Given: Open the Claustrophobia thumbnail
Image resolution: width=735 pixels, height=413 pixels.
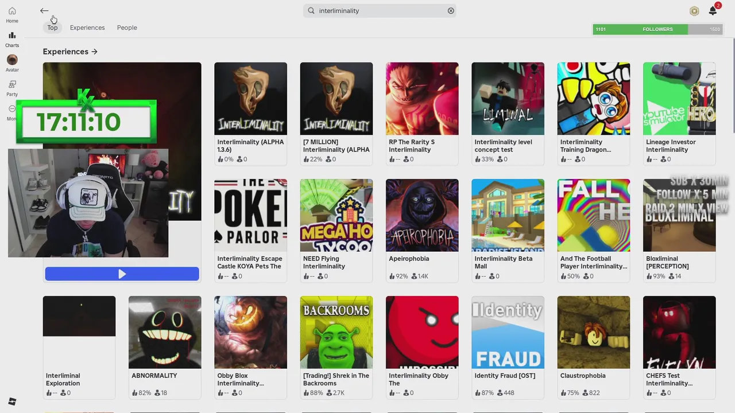Looking at the screenshot, I should click(x=594, y=332).
